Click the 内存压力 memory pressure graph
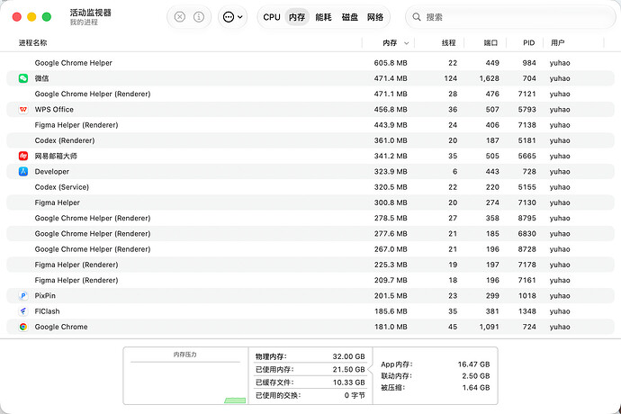Viewport: 621px width, 414px height. (185, 376)
